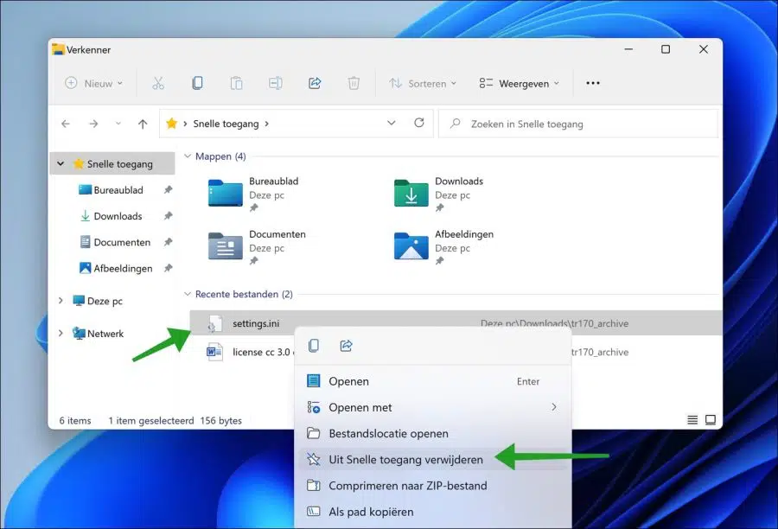Close the Verkenner window
This screenshot has height=529, width=778.
703,49
